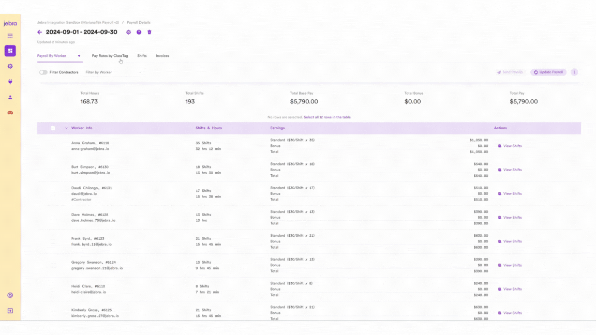
Task: Click the logout arrow icon in sidebar
Action: [x=10, y=311]
